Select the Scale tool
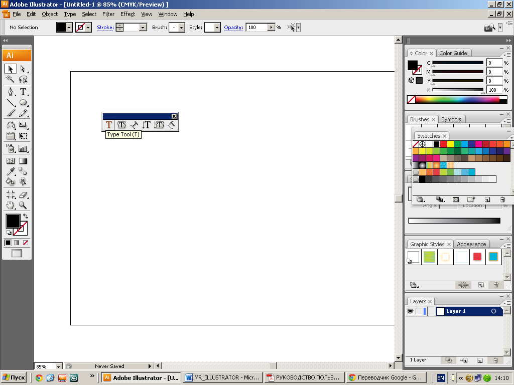 (23, 125)
